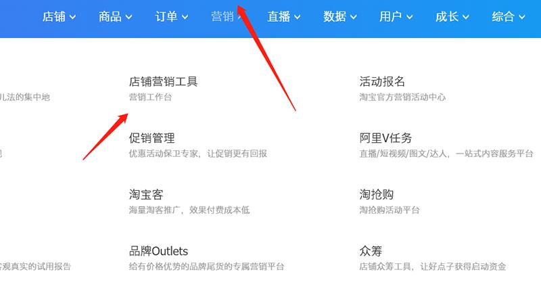Expand the 综合 dropdown chevron

[522, 17]
